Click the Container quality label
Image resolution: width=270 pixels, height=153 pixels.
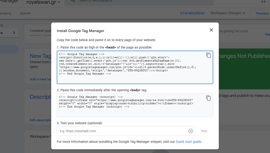click(x=40, y=31)
